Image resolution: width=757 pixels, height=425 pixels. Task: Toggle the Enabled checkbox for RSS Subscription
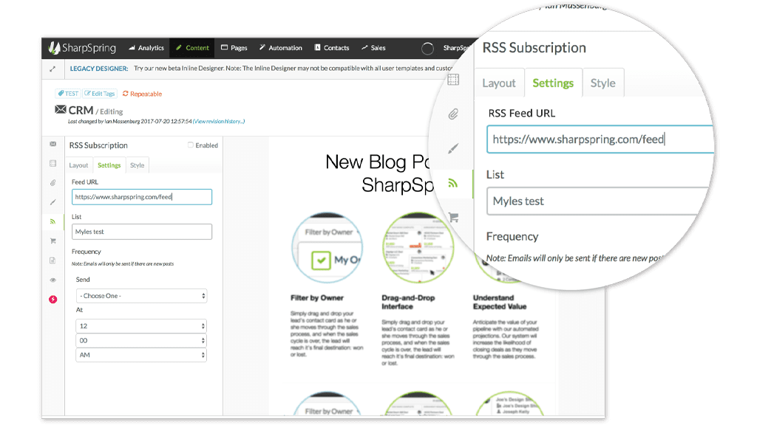point(191,145)
